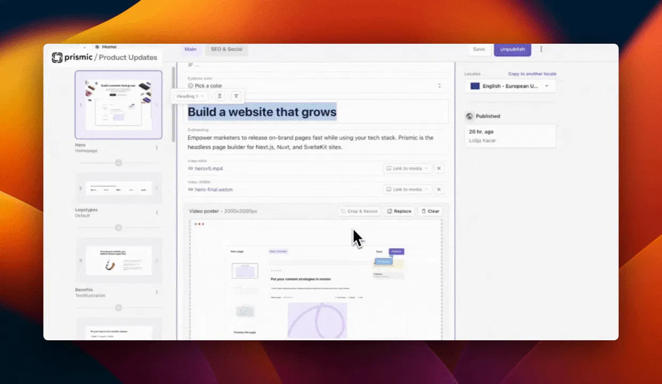Click the Copy to another locale link
The height and width of the screenshot is (384, 662).
tap(532, 74)
